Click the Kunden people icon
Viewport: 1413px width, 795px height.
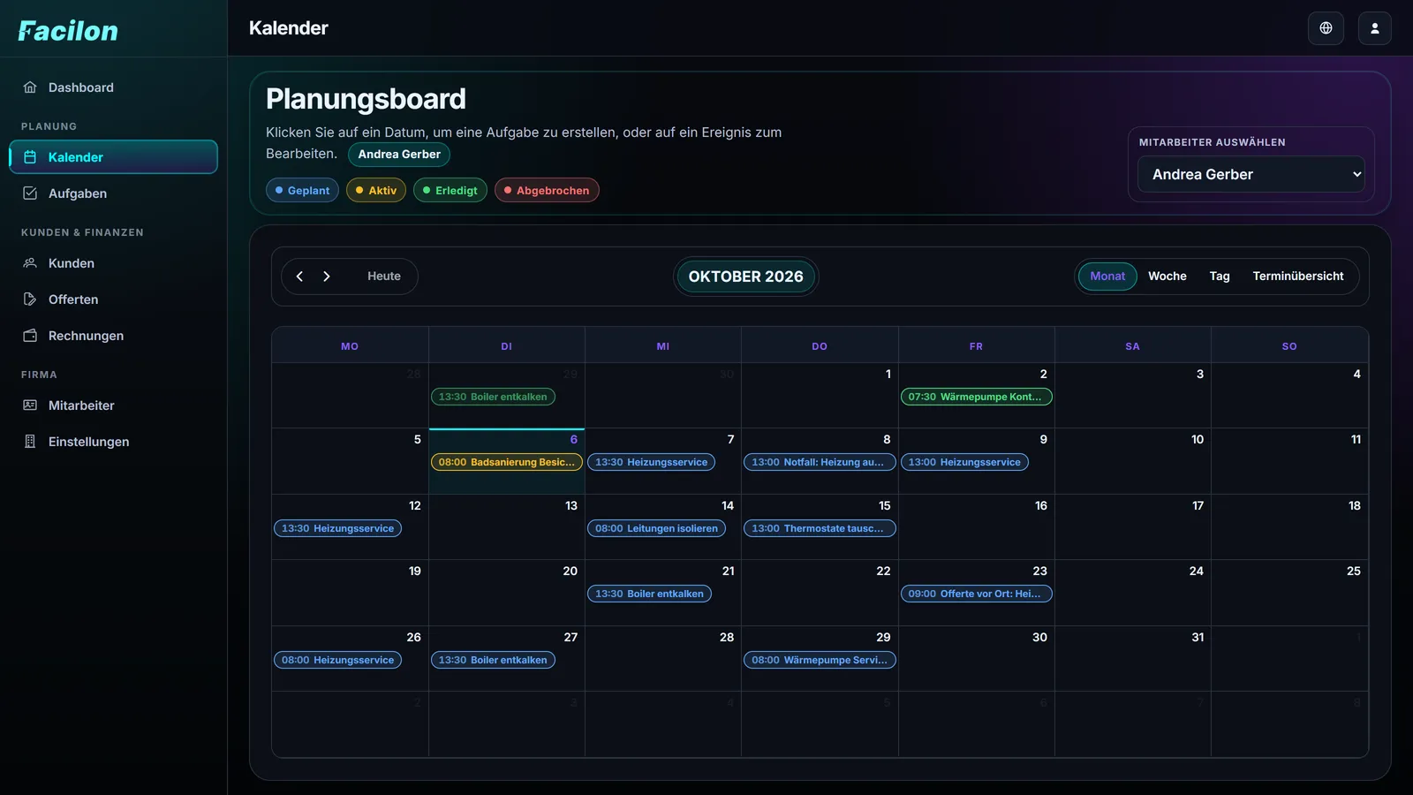click(x=30, y=263)
